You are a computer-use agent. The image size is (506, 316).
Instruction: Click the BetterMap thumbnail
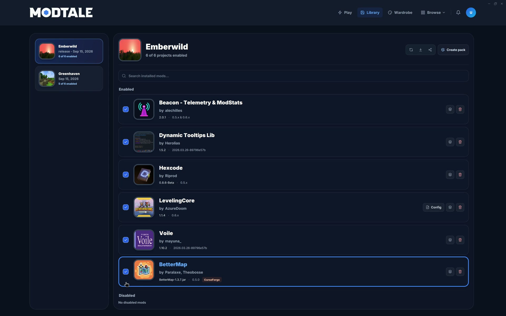[144, 270]
